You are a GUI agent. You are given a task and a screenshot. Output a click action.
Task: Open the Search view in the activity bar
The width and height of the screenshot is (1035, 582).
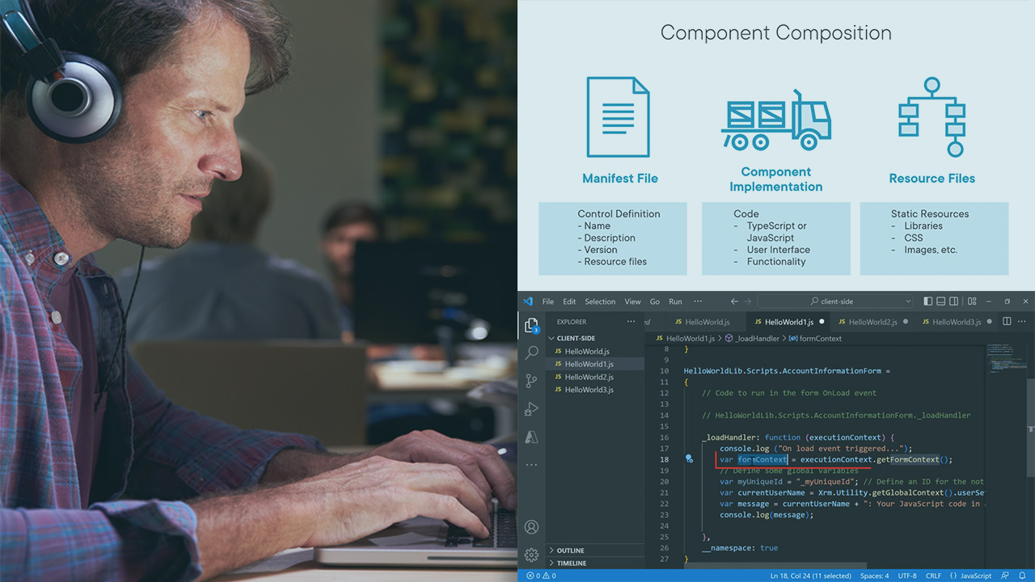[532, 352]
